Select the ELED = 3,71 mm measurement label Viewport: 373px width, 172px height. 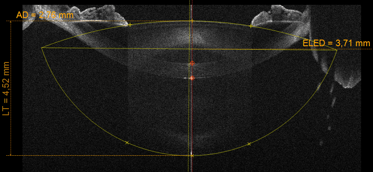click(x=336, y=44)
